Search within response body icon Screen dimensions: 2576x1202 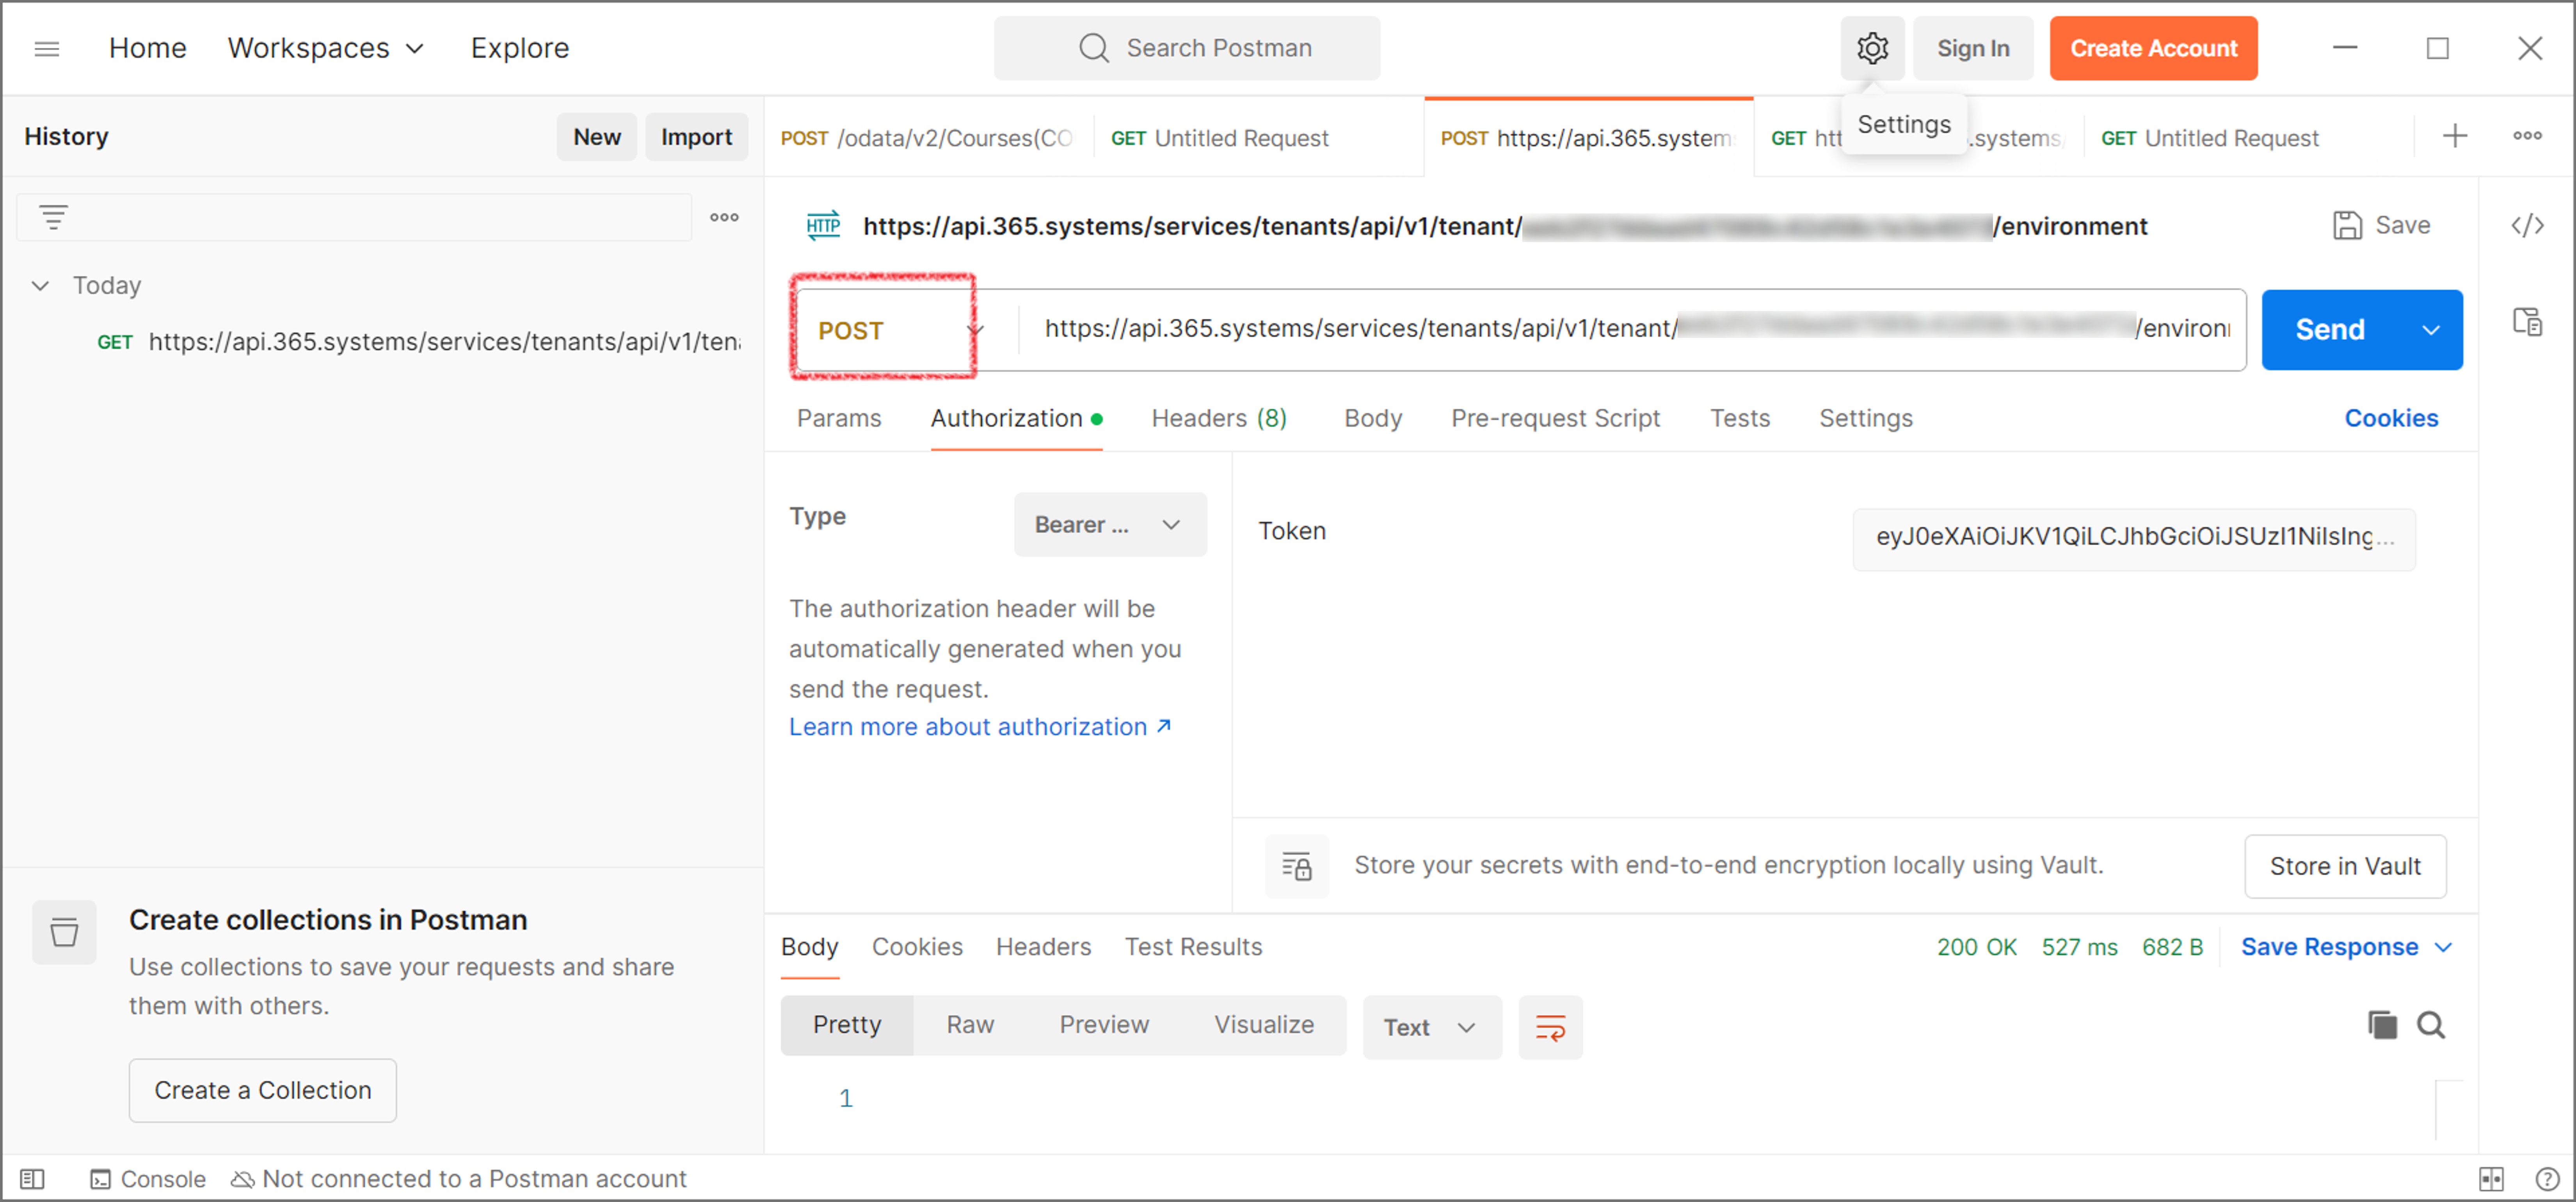[2431, 1025]
